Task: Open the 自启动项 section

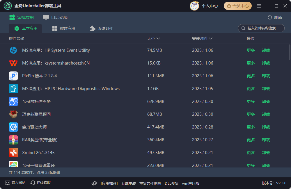Action: pyautogui.click(x=55, y=17)
